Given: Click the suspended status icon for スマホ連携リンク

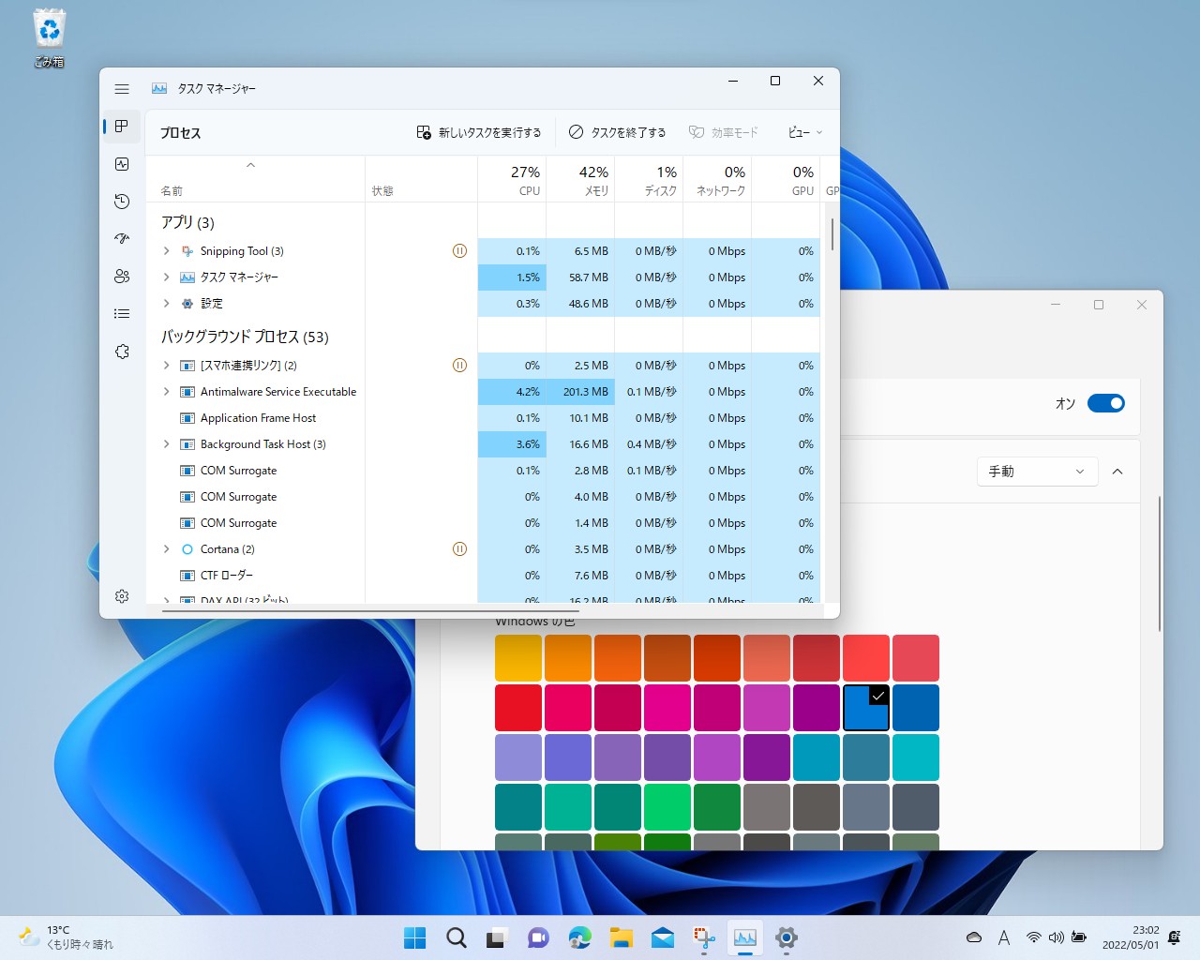Looking at the screenshot, I should (459, 366).
